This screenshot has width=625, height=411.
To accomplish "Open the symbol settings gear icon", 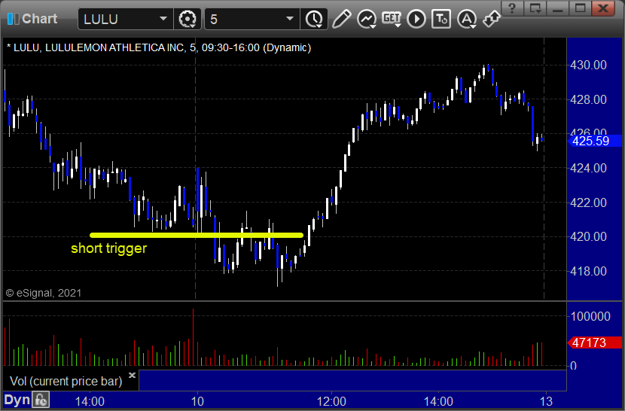I will [x=187, y=19].
